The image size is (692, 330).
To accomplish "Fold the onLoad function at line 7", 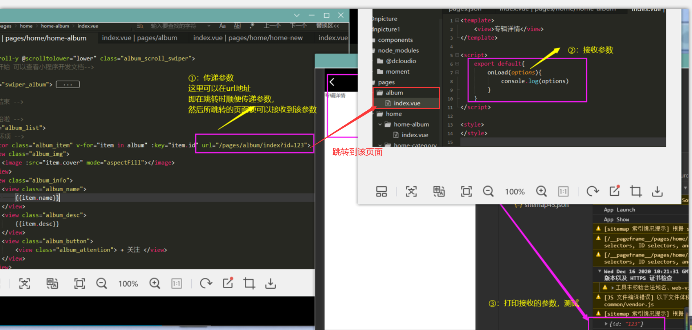I will point(457,73).
